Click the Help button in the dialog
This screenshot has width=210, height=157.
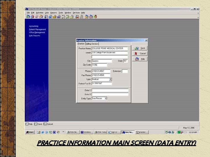point(140,59)
